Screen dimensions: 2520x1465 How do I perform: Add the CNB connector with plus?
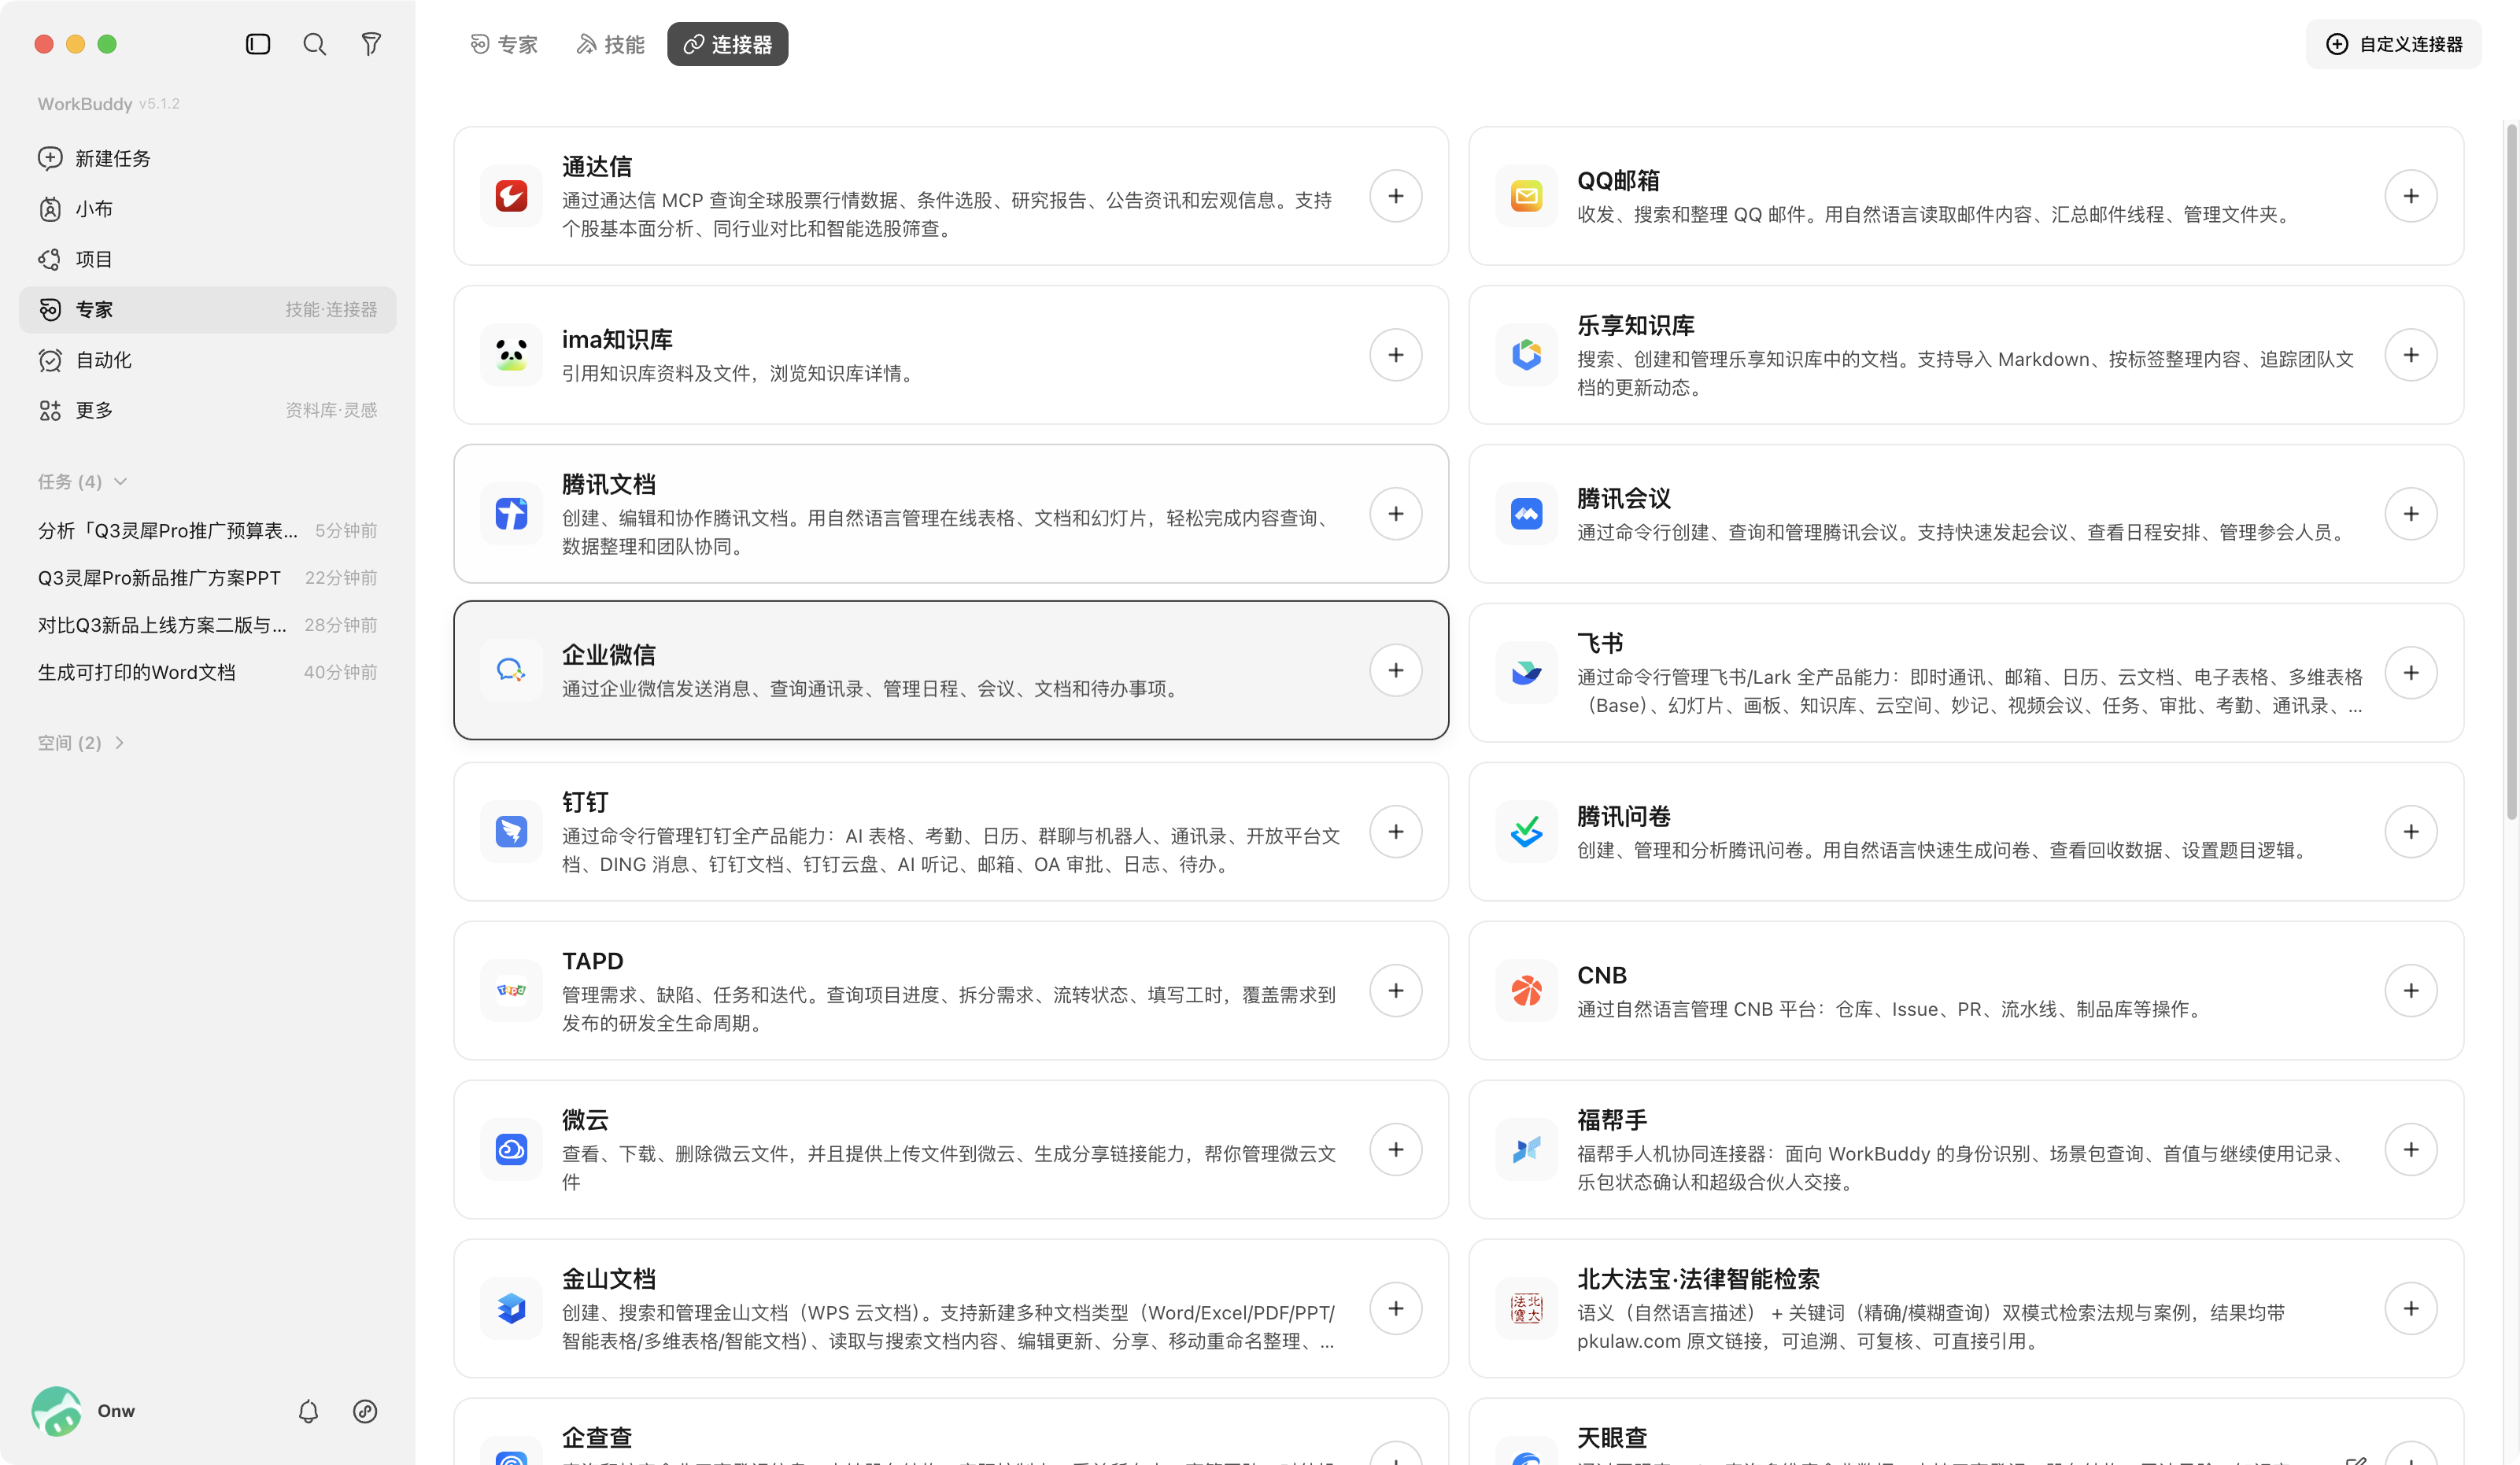coord(2411,991)
